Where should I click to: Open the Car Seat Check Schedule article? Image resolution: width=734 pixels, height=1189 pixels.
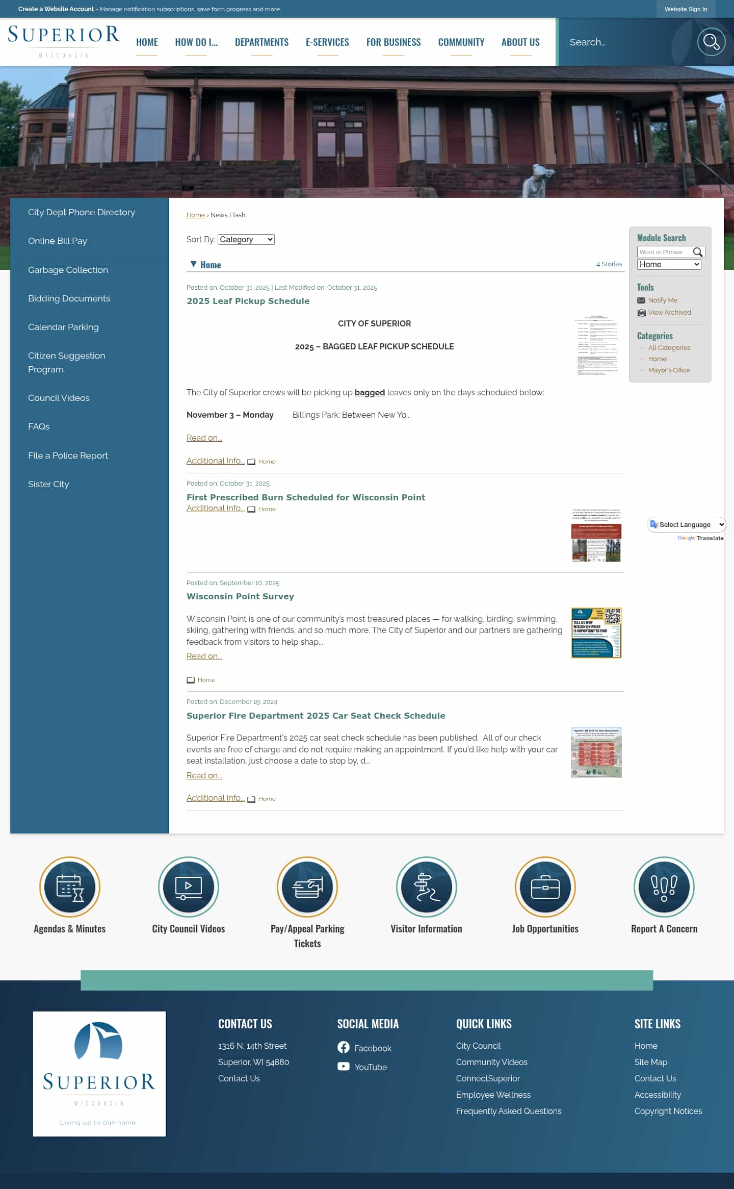pos(316,716)
